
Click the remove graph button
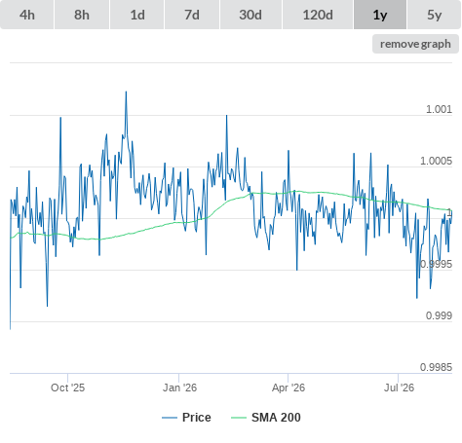click(415, 44)
